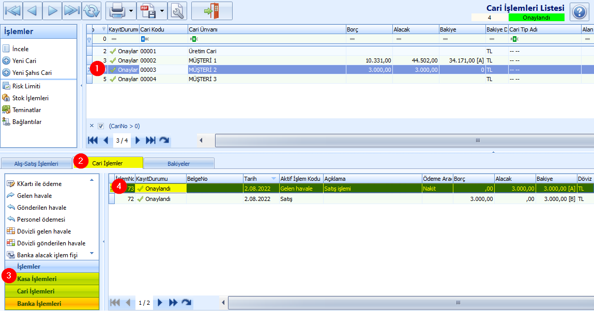The image size is (594, 311).
Task: Refresh the upper grid via navigator
Action: pos(164,141)
